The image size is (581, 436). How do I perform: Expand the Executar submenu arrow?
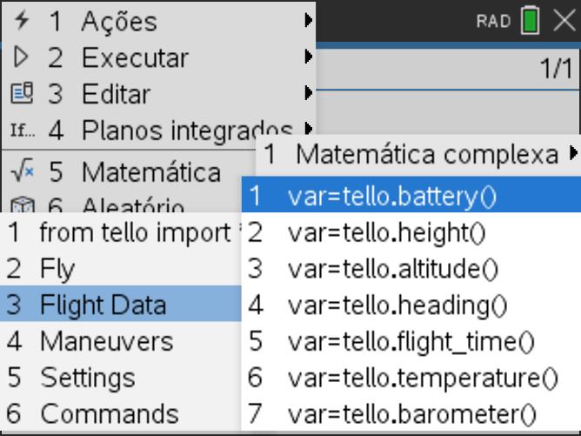(308, 57)
